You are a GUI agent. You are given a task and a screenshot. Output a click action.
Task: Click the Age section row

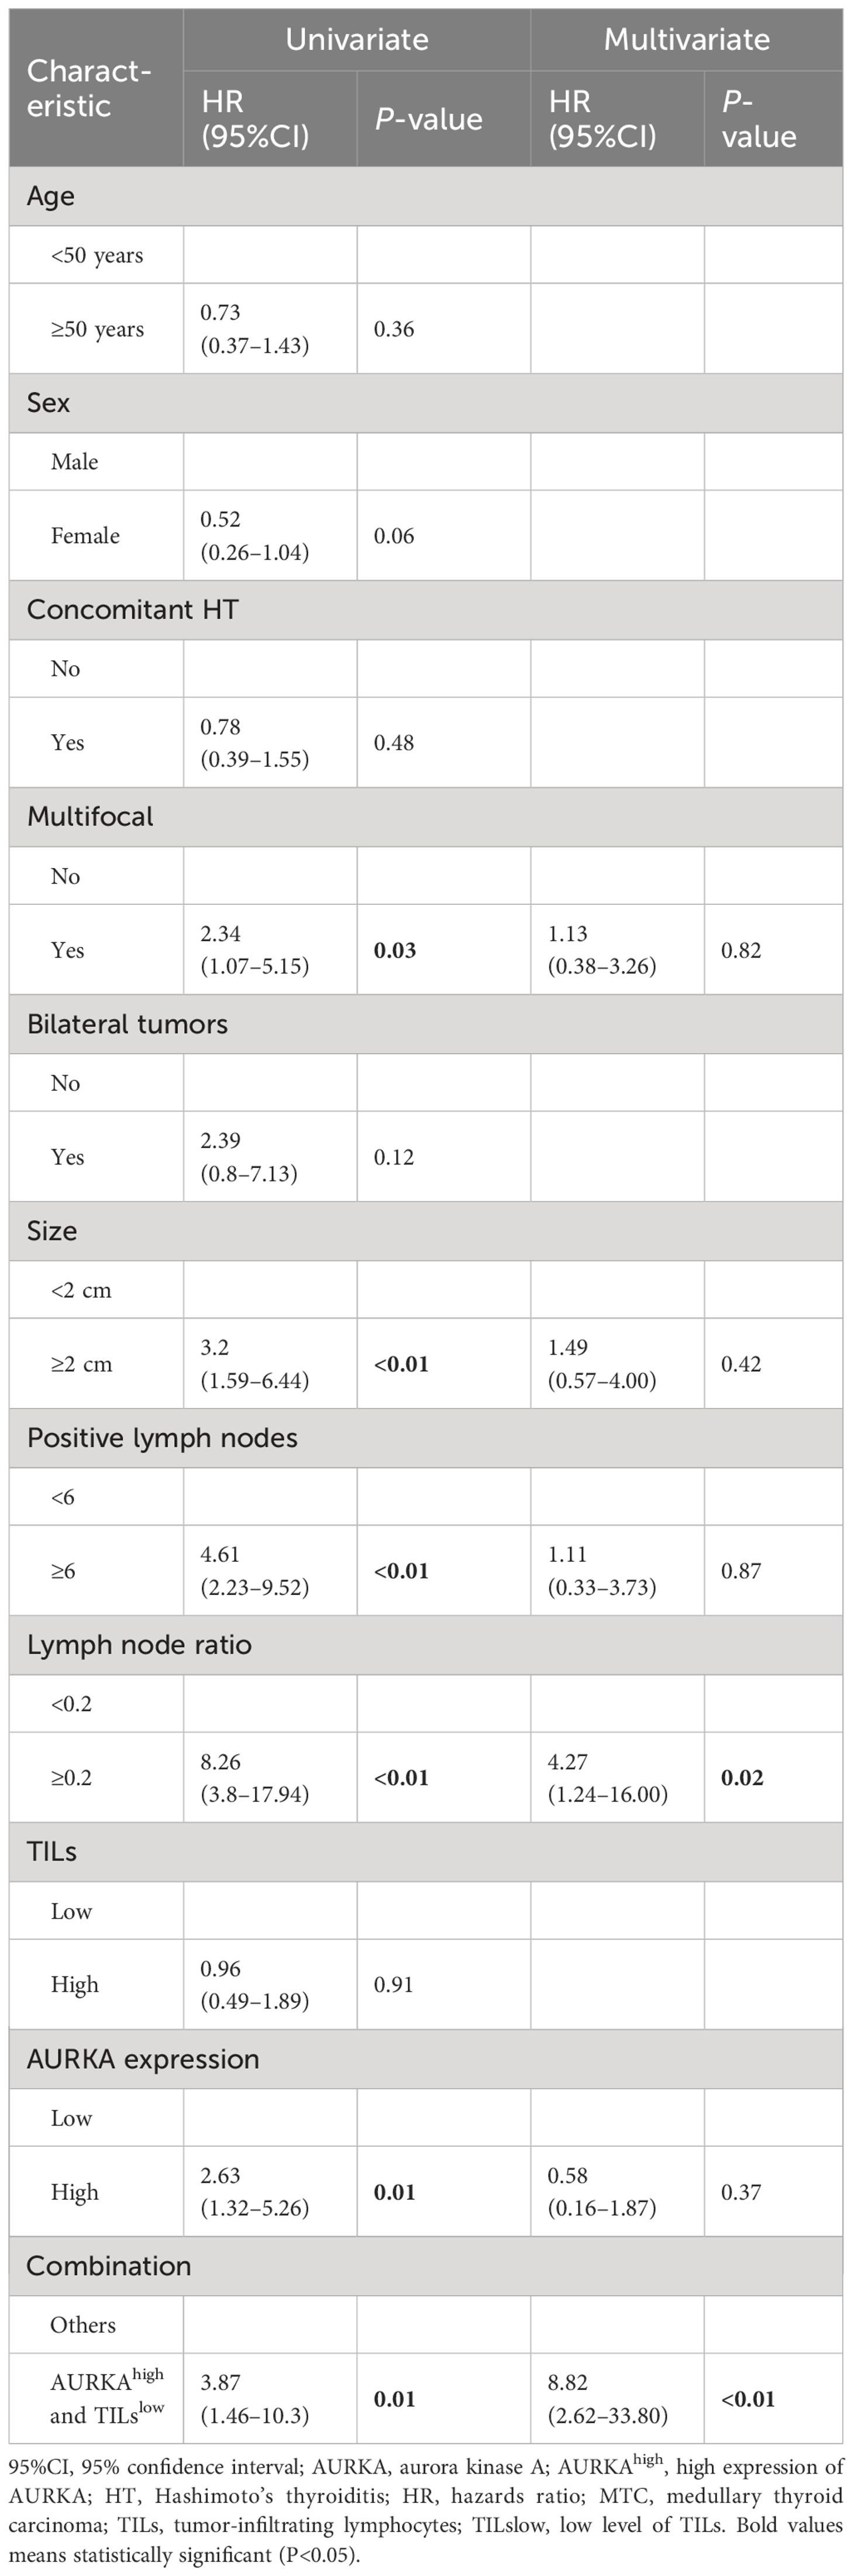(x=426, y=196)
